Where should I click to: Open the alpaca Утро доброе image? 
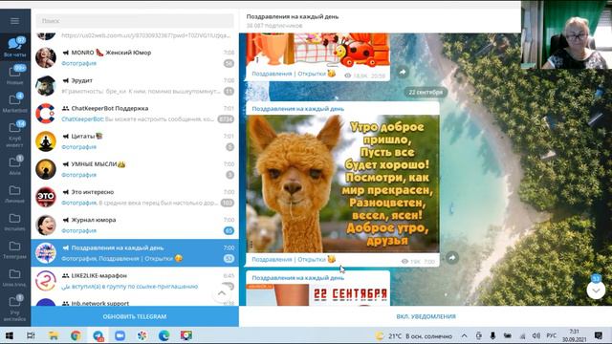click(x=342, y=183)
